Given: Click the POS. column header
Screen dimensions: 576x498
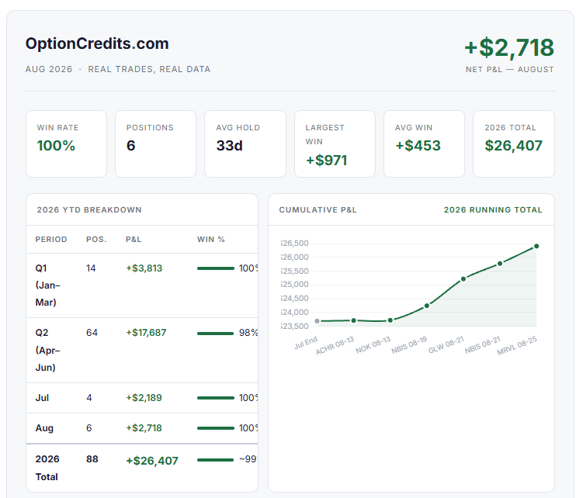Looking at the screenshot, I should pyautogui.click(x=96, y=239).
